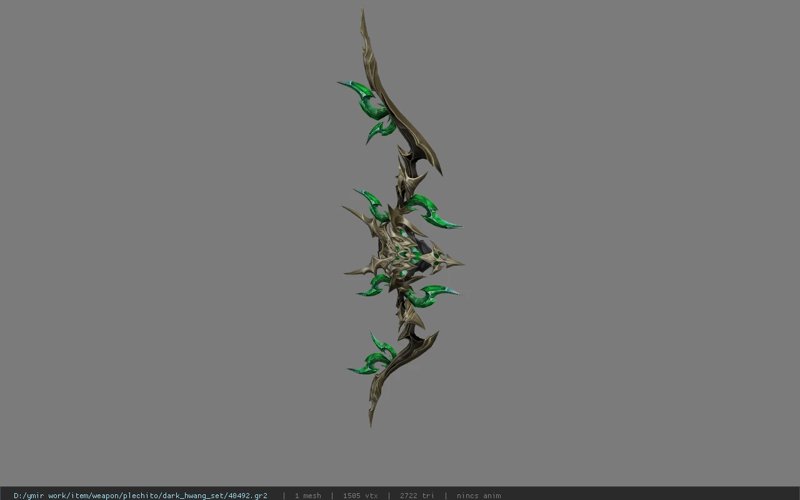
Task: Click the "1505 vtx" vertex count
Action: click(x=361, y=496)
